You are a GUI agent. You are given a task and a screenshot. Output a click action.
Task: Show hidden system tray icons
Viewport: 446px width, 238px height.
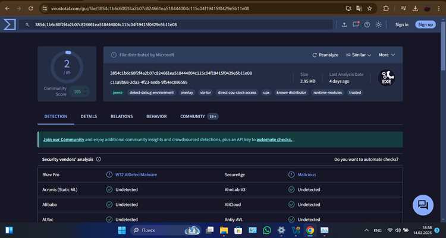click(367, 230)
